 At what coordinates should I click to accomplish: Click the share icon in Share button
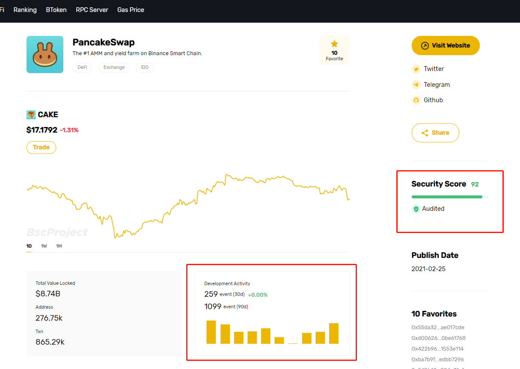pyautogui.click(x=425, y=133)
